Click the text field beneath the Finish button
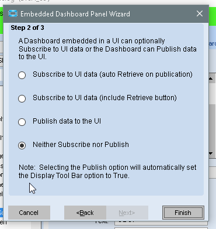 click(x=161, y=223)
